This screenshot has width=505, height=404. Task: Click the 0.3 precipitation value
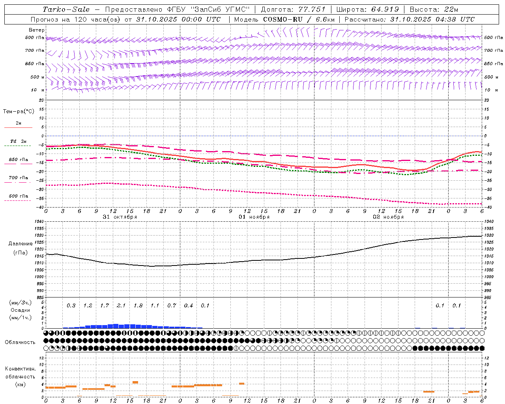[x=71, y=306]
